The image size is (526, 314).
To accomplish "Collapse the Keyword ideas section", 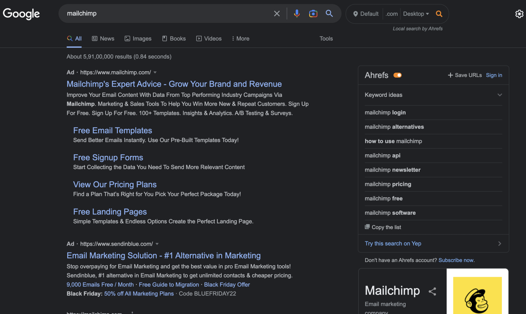I will tap(500, 95).
